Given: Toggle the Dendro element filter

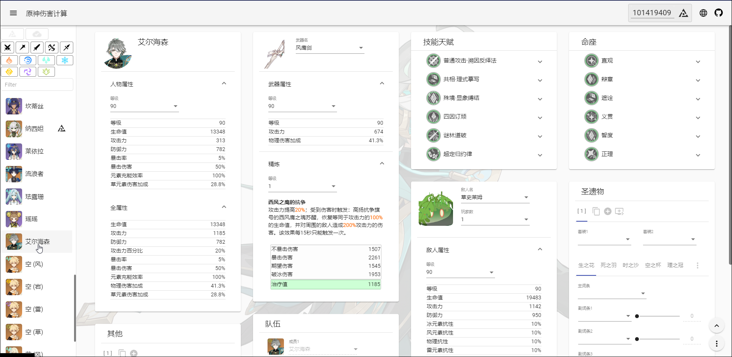Looking at the screenshot, I should pos(46,72).
